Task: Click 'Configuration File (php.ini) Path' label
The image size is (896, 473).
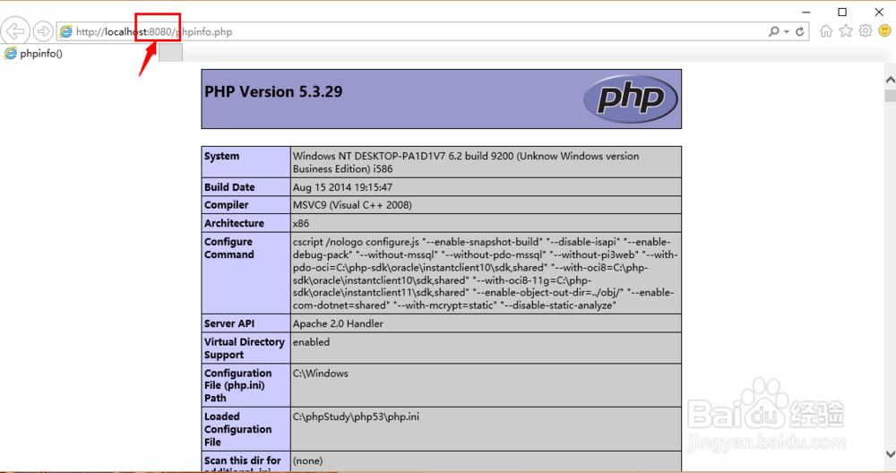Action: pyautogui.click(x=238, y=385)
